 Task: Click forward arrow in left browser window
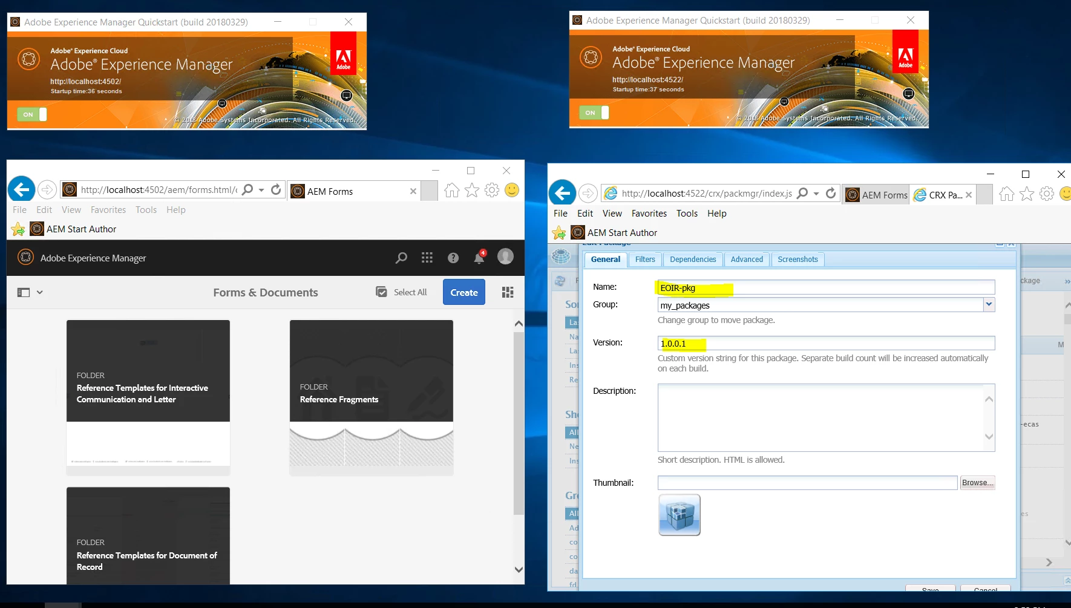tap(47, 189)
